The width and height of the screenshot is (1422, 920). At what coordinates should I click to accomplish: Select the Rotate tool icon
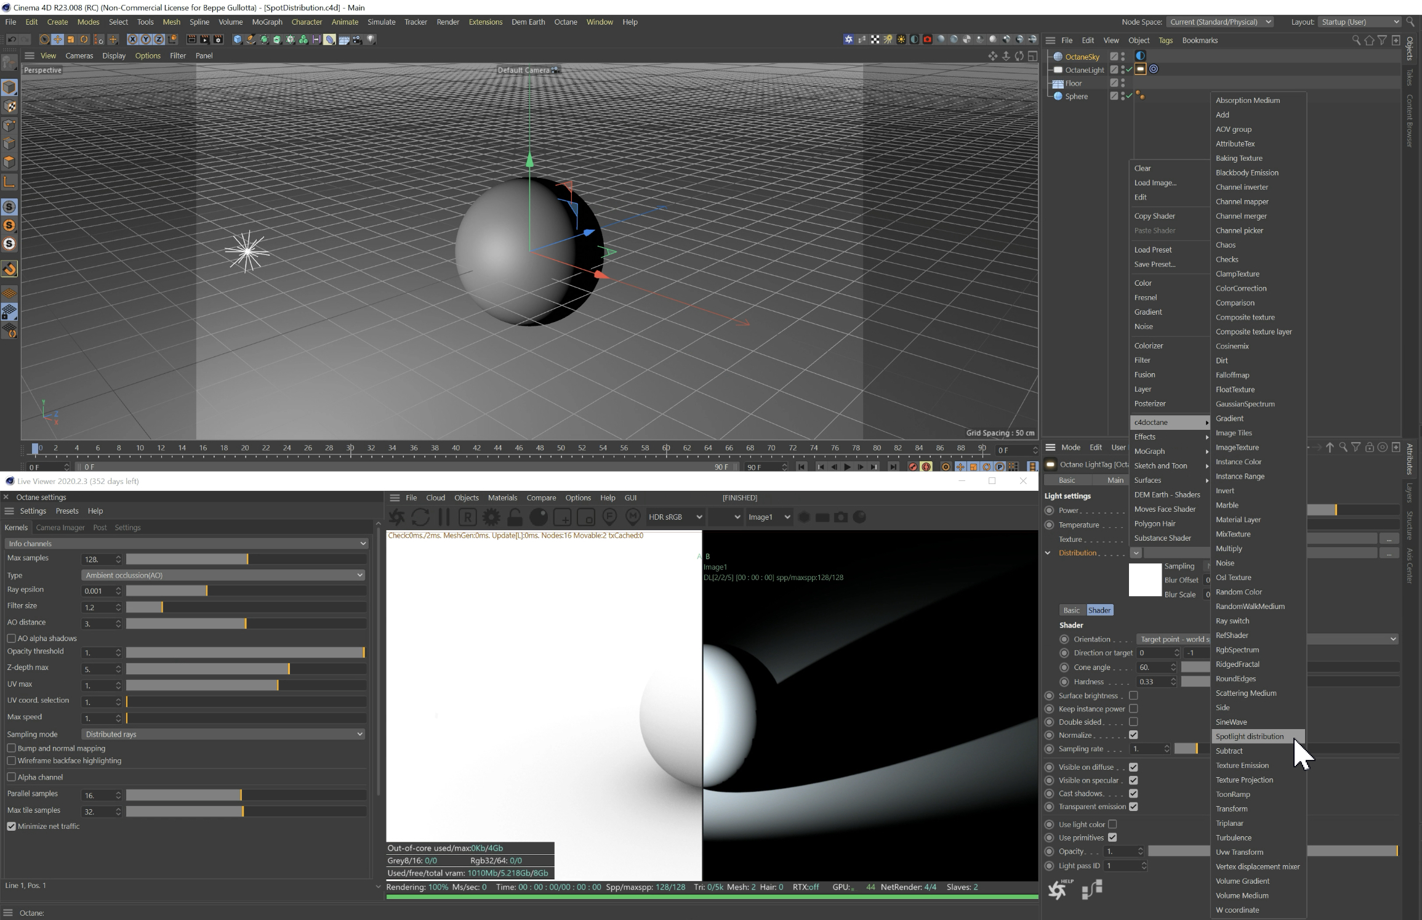click(x=84, y=39)
